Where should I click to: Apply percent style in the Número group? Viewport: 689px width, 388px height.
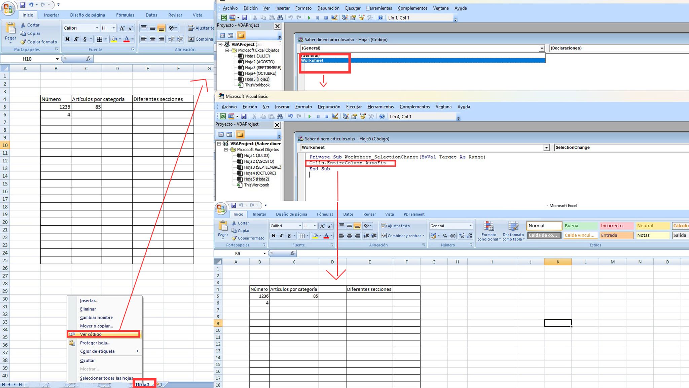[x=444, y=236]
